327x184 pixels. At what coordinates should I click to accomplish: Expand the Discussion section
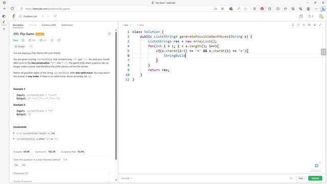coord(62,173)
